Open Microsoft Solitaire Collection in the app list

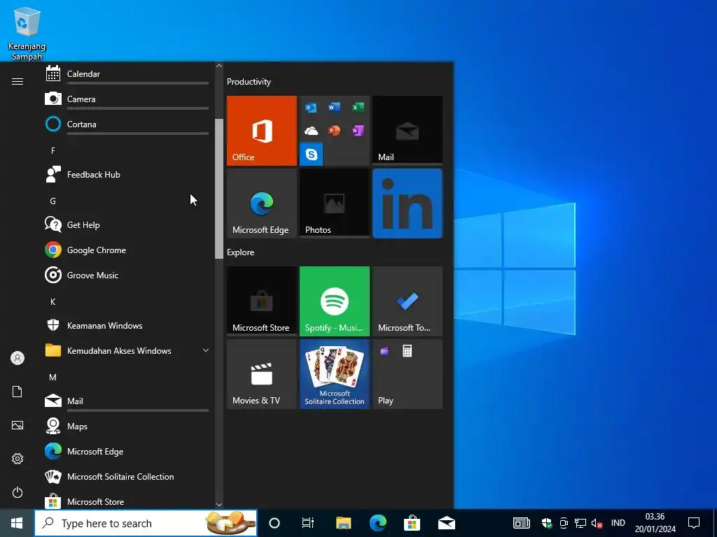click(127, 476)
